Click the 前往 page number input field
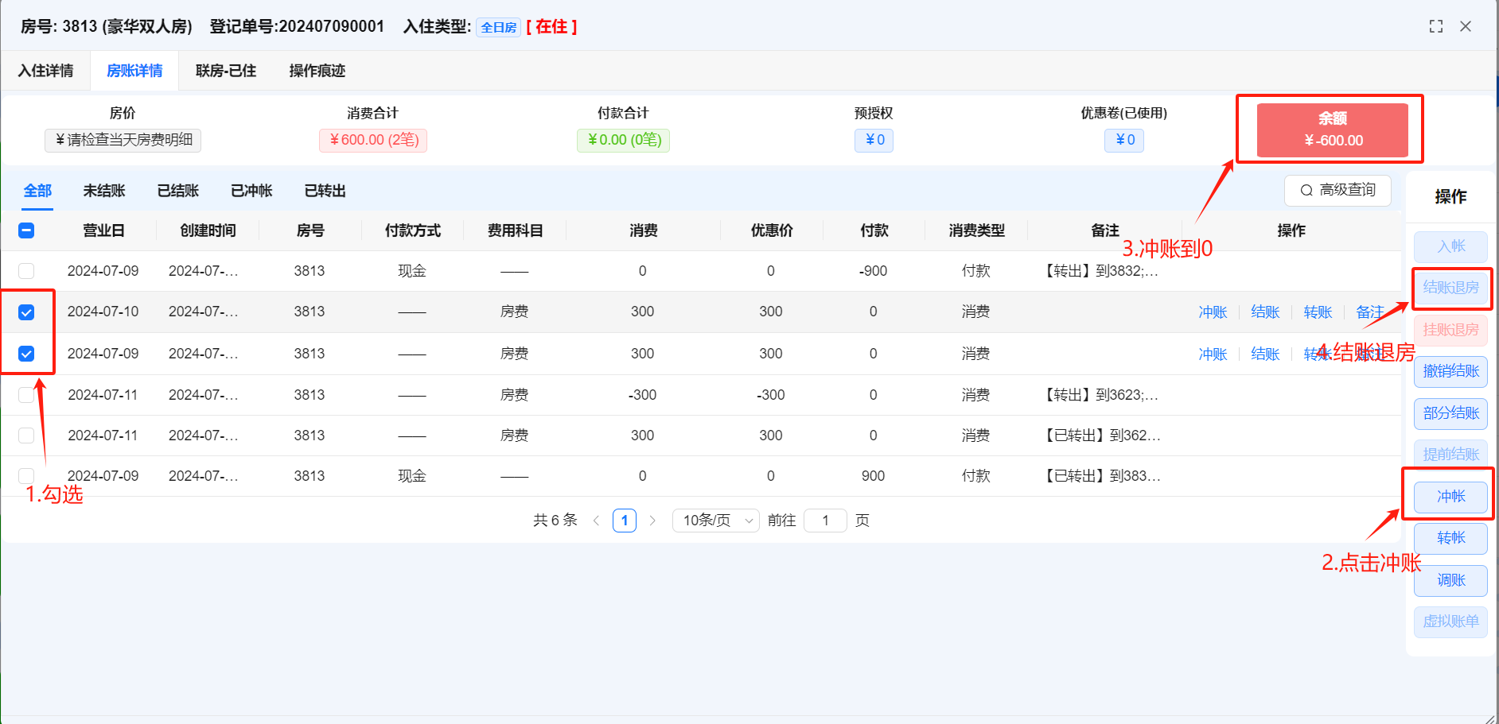 point(825,521)
